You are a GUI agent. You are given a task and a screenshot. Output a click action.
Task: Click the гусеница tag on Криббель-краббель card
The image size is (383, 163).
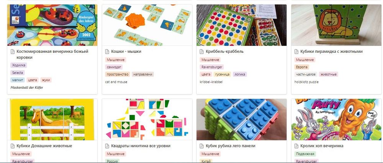[x=222, y=74]
